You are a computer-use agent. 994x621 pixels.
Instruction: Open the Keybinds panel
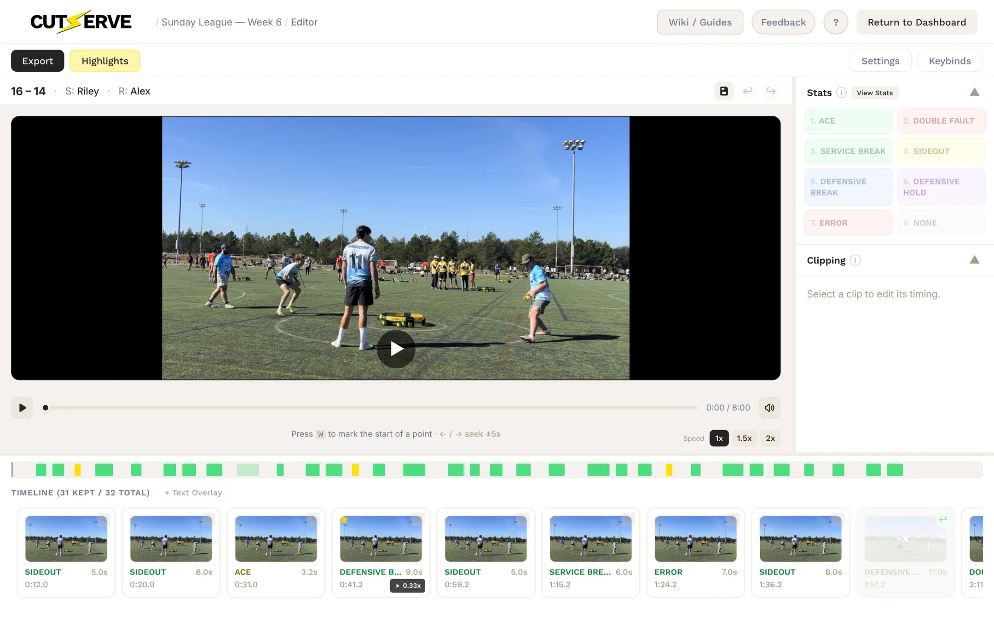pyautogui.click(x=950, y=61)
